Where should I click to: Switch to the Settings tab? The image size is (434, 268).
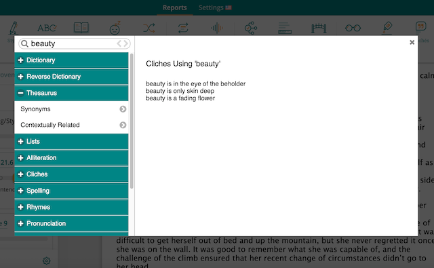211,7
